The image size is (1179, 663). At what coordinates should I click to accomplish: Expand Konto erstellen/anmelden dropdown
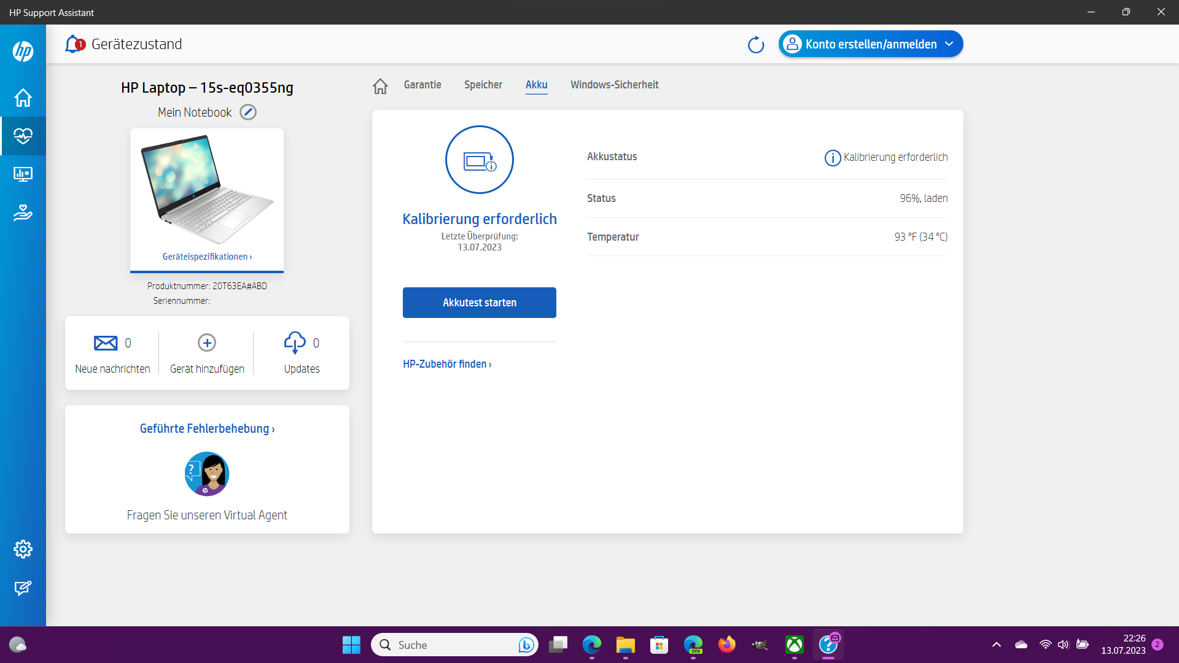[x=949, y=44]
